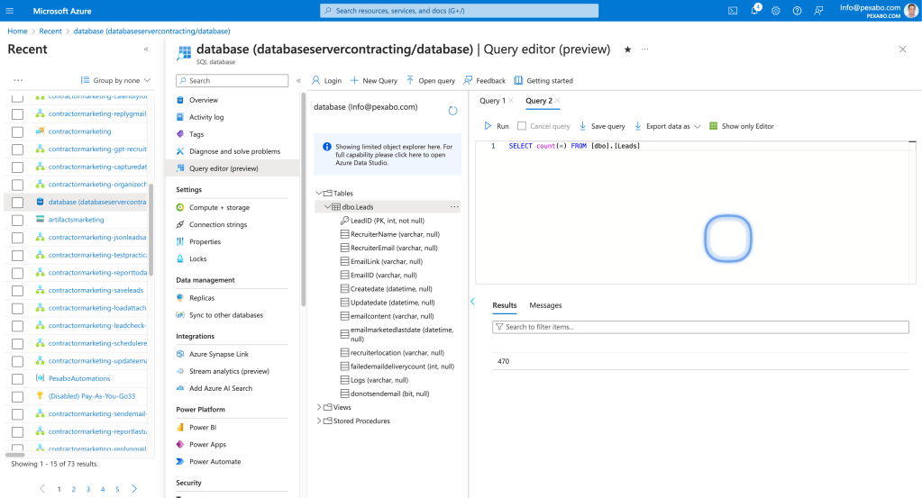Open Activity log
Image resolution: width=922 pixels, height=498 pixels.
pyautogui.click(x=206, y=117)
